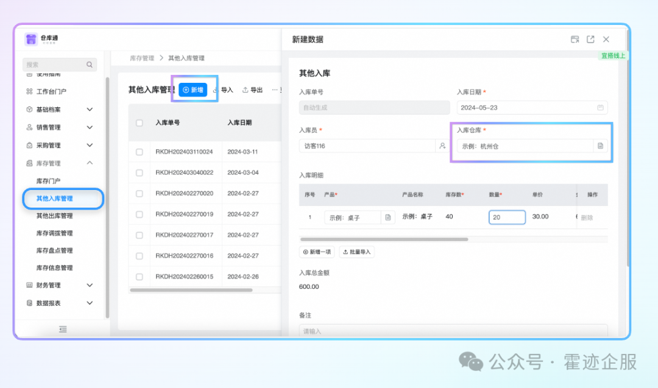Click the add-person icon beside 访客116

pyautogui.click(x=442, y=146)
